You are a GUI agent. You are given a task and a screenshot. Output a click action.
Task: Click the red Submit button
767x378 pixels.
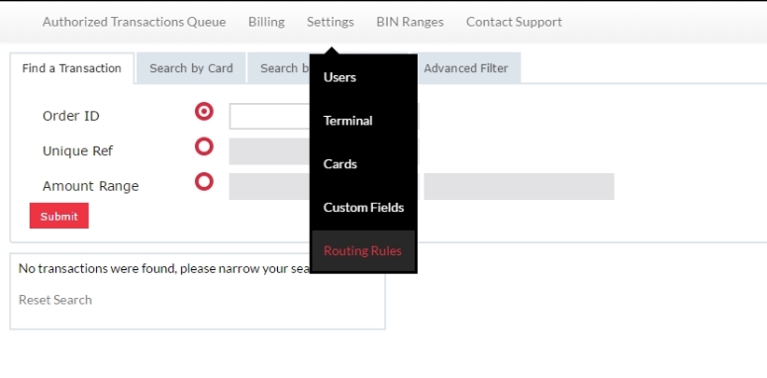coord(59,216)
